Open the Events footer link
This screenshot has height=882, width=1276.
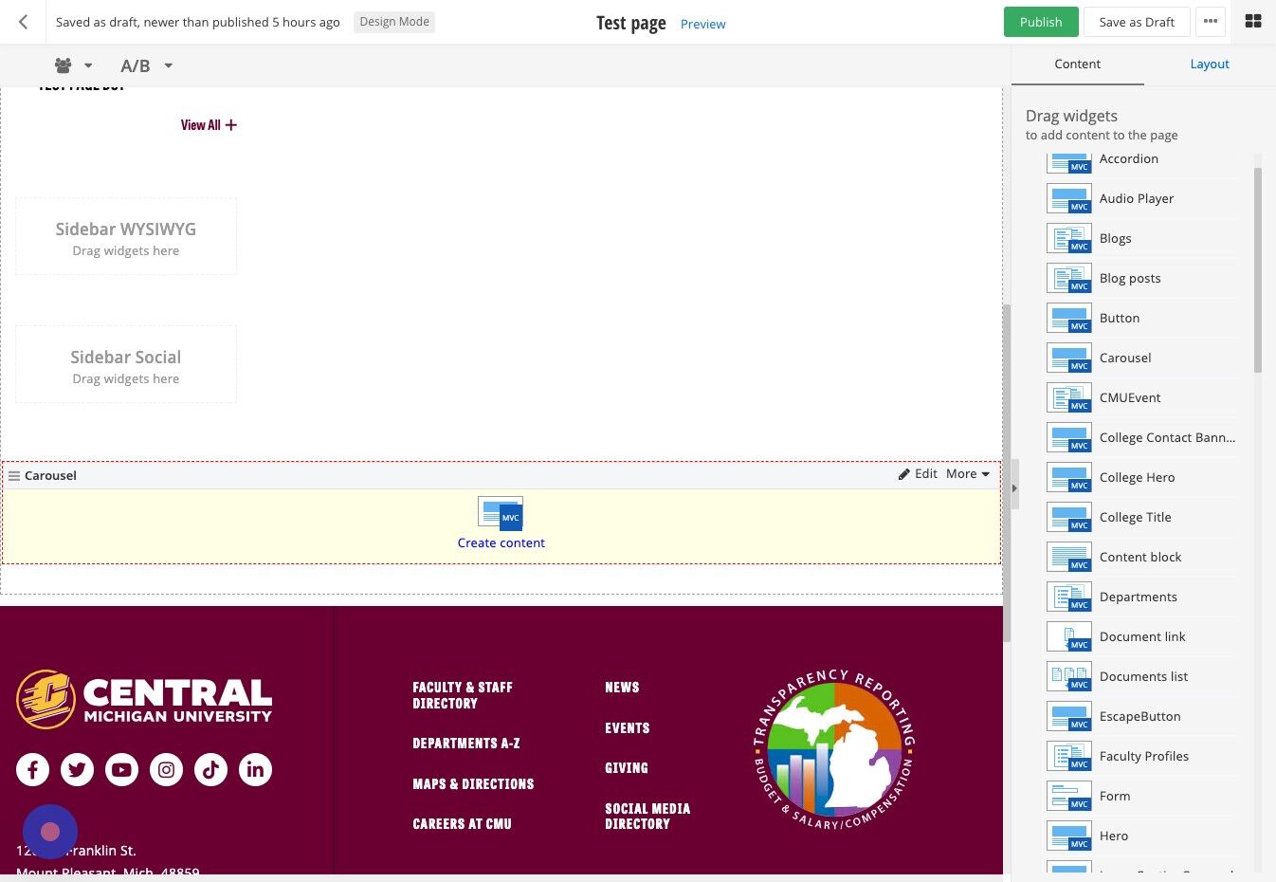(628, 728)
